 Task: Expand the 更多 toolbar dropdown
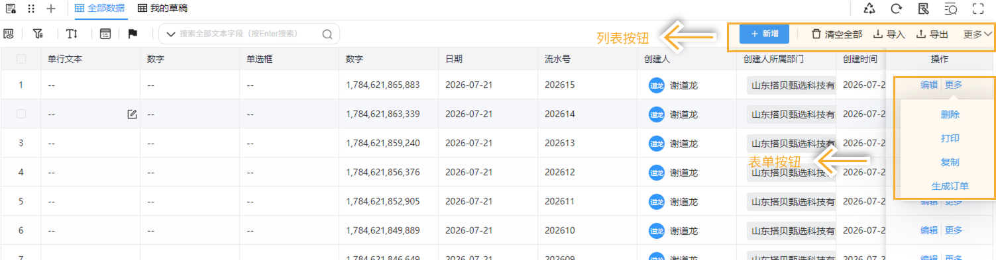coord(977,34)
